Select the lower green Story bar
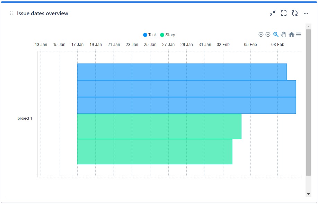The width and height of the screenshot is (318, 204). click(155, 151)
